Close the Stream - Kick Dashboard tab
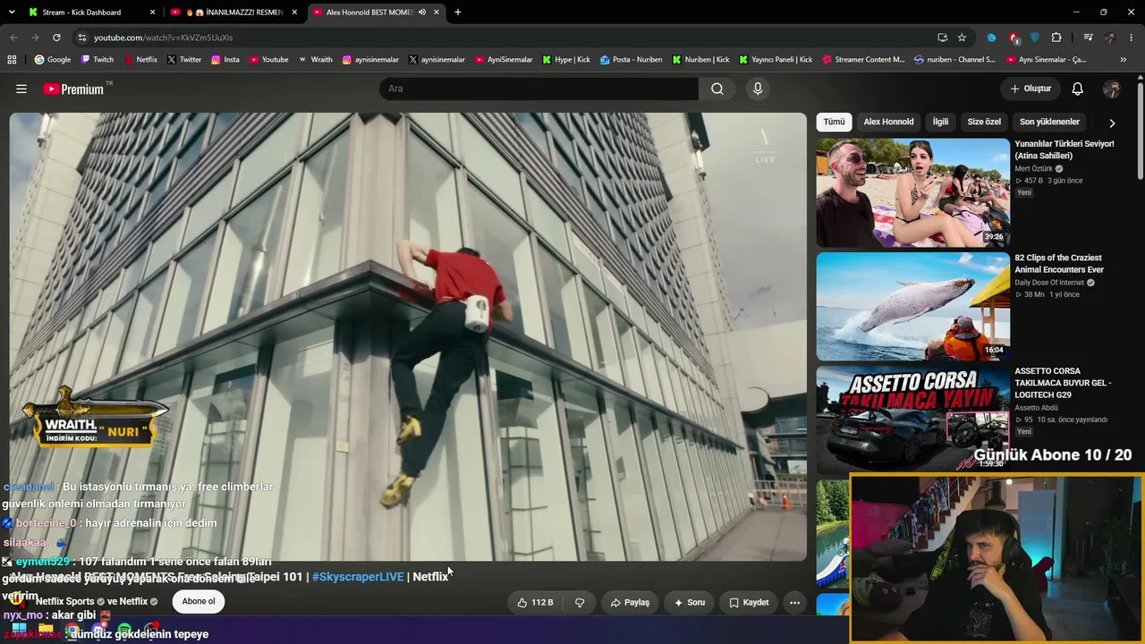Image resolution: width=1145 pixels, height=644 pixels. tap(153, 13)
